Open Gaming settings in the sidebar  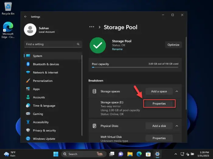[x=53, y=114]
